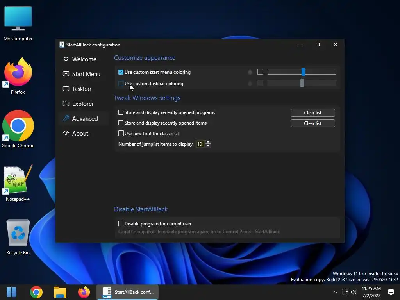Click the jumplist items number field
Image resolution: width=400 pixels, height=300 pixels.
pyautogui.click(x=200, y=144)
